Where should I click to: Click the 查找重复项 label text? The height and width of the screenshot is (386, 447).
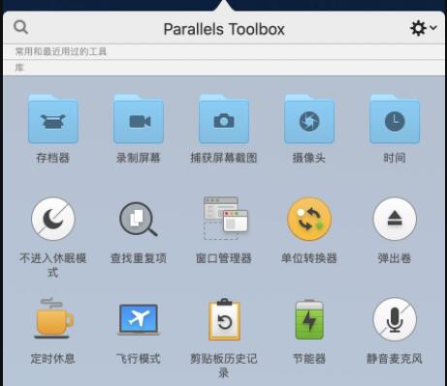[139, 258]
